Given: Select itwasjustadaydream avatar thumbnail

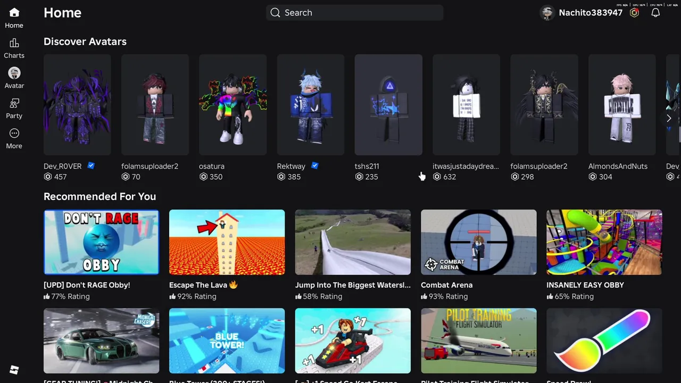Looking at the screenshot, I should pyautogui.click(x=466, y=105).
